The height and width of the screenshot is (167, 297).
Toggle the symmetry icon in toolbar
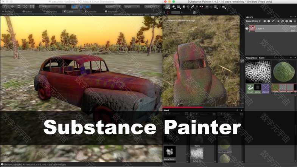coord(201,7)
